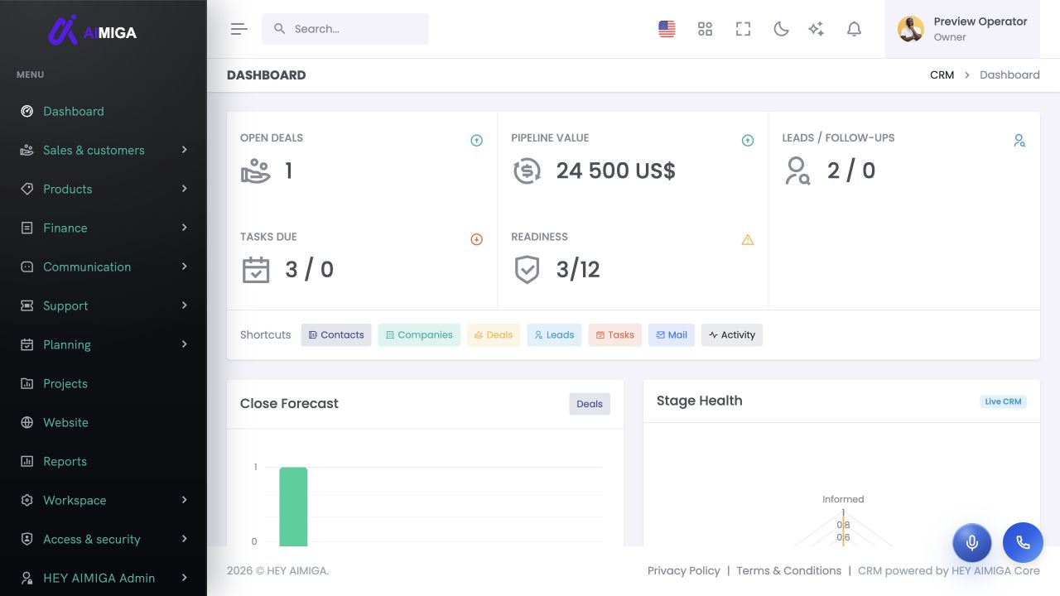The width and height of the screenshot is (1060, 596).
Task: Open the AI sparkles assistant icon
Action: (817, 29)
